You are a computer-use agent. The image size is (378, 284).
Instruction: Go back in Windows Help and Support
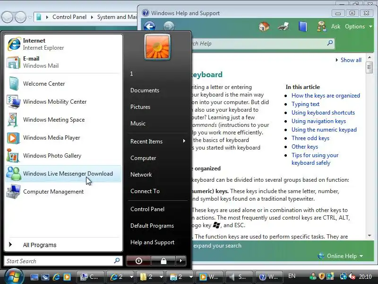[149, 26]
